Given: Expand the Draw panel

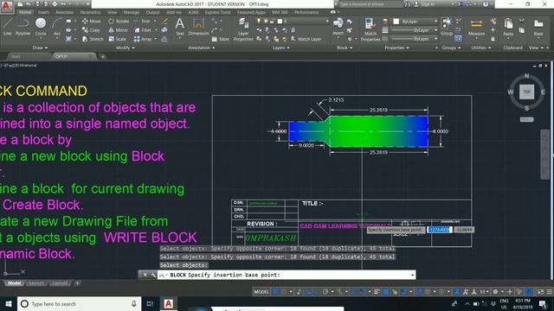Looking at the screenshot, I should (40, 48).
